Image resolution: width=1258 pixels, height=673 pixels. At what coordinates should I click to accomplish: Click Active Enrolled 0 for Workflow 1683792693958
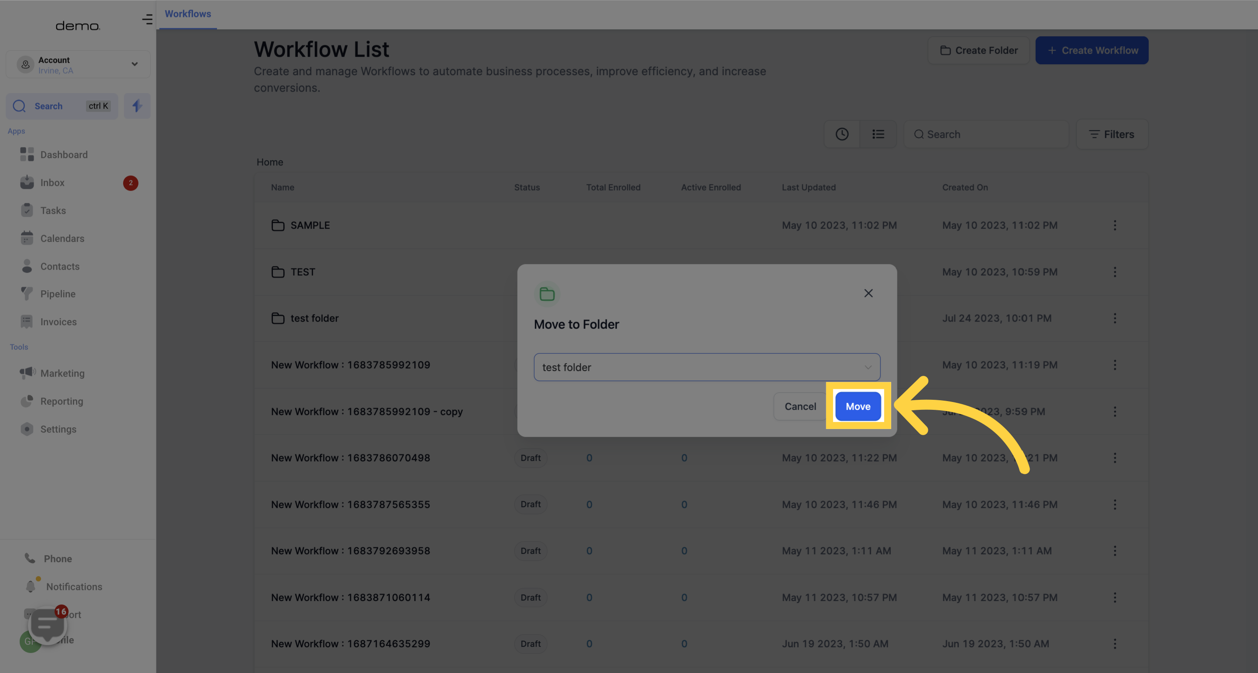pyautogui.click(x=684, y=551)
